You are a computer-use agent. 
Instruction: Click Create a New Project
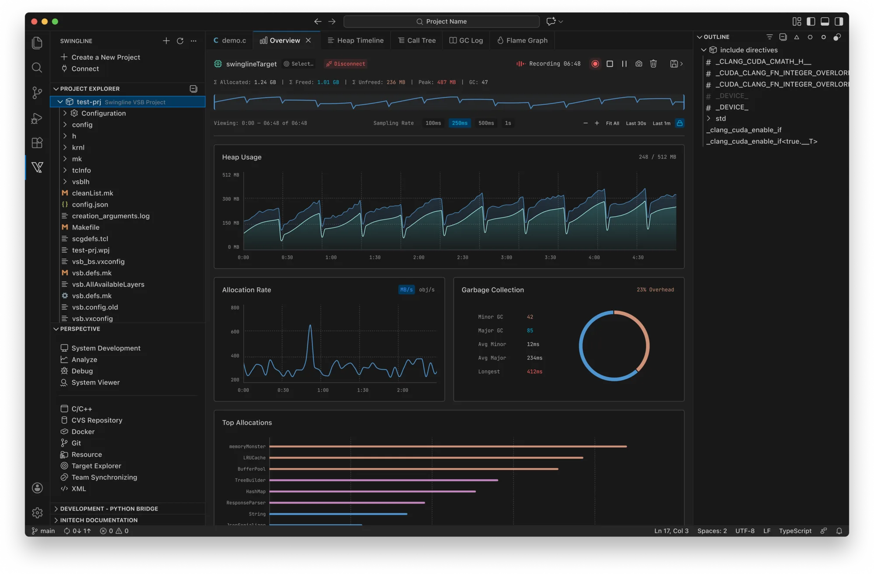coord(101,57)
